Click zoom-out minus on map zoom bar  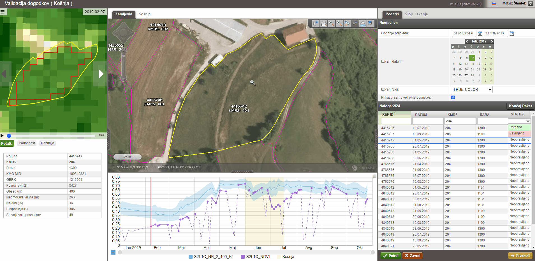tap(123, 79)
